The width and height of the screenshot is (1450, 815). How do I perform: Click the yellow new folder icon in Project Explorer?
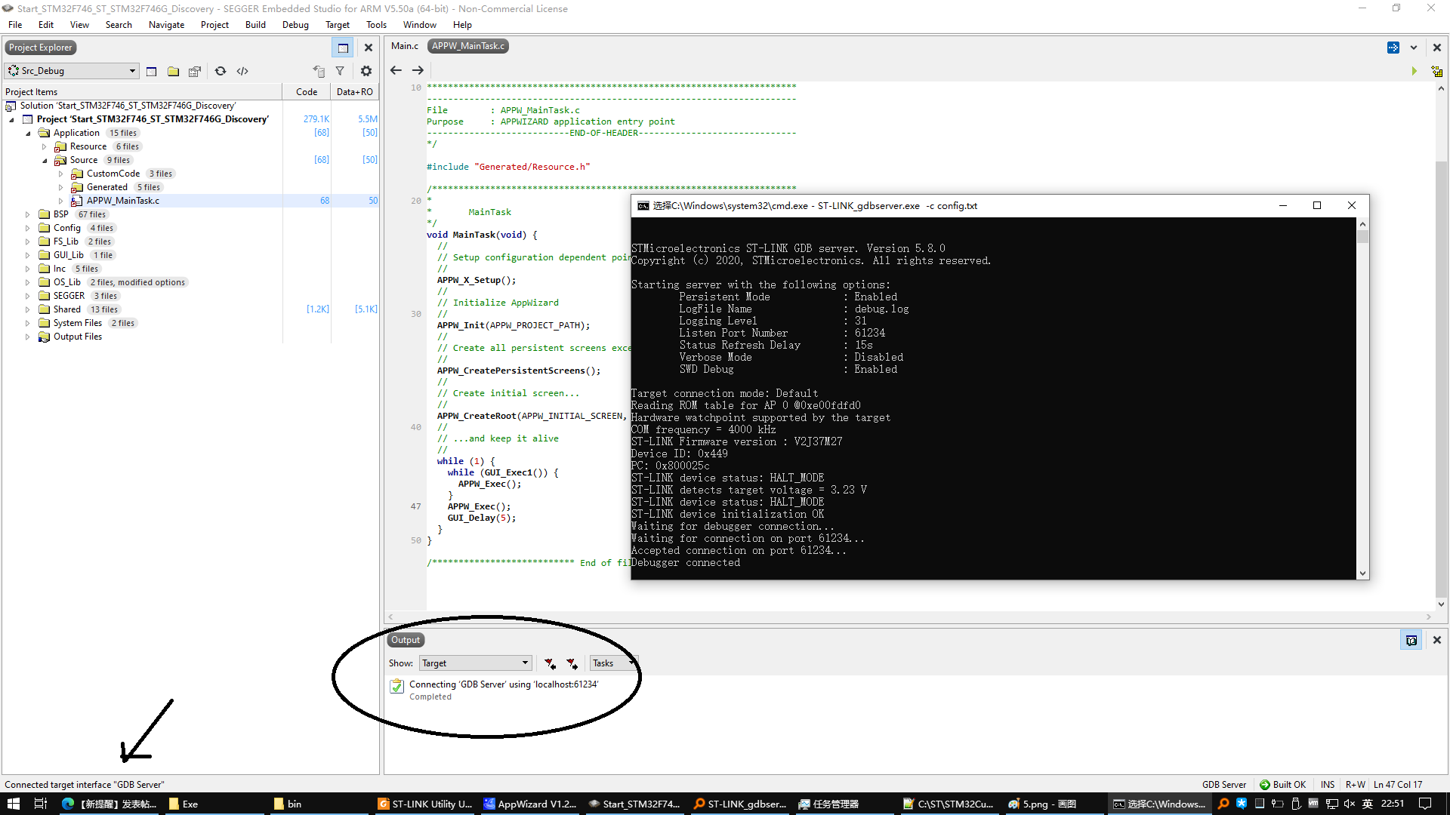[173, 71]
